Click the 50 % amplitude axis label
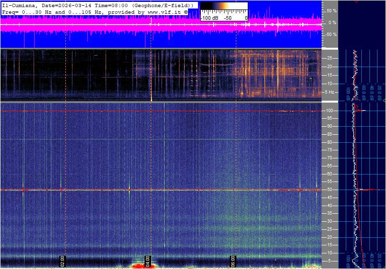This screenshot has width=386, height=269. (331, 10)
